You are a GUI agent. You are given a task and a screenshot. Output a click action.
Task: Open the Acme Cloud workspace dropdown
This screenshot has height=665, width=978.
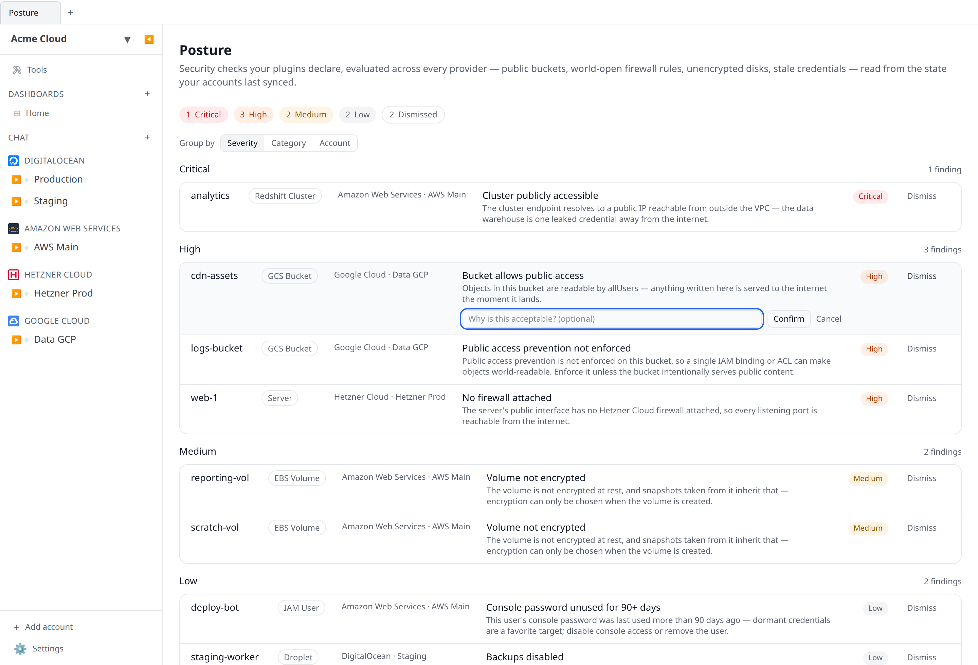pyautogui.click(x=127, y=39)
